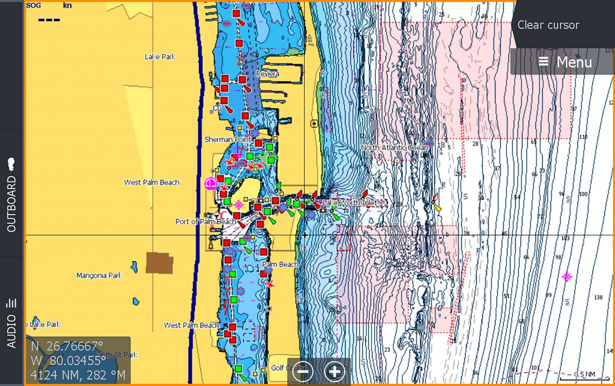This screenshot has height=386, width=615.
Task: Select the magenta waypoint star offshore
Action: coord(567,277)
